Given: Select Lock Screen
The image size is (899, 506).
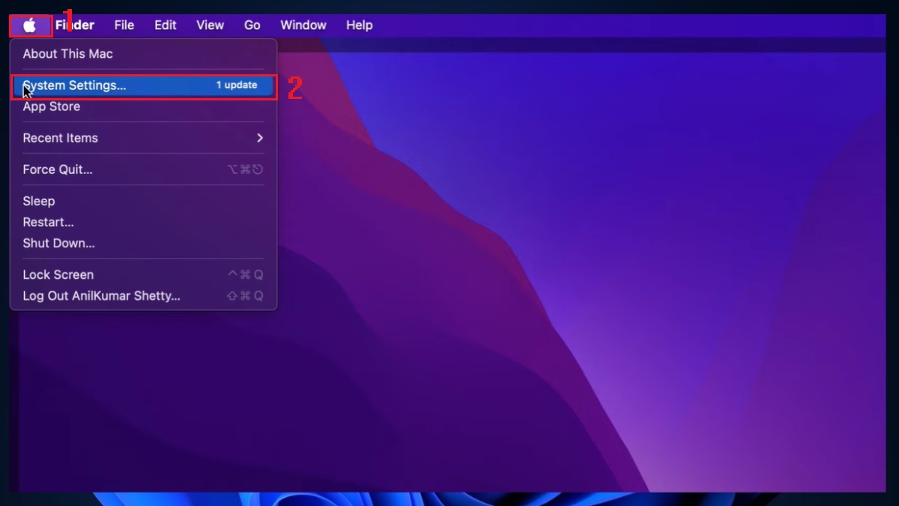Looking at the screenshot, I should click(x=143, y=274).
